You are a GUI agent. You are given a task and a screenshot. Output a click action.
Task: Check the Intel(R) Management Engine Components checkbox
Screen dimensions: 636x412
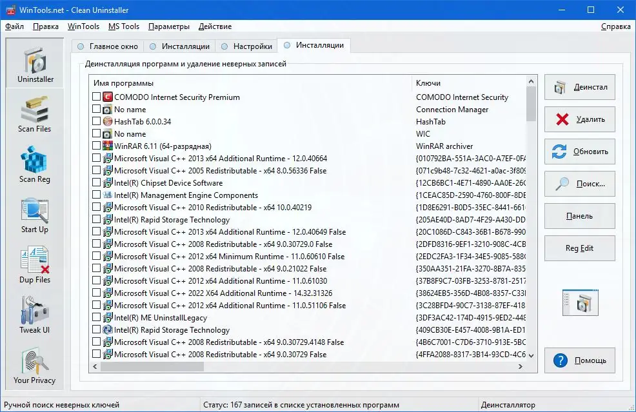pos(96,194)
